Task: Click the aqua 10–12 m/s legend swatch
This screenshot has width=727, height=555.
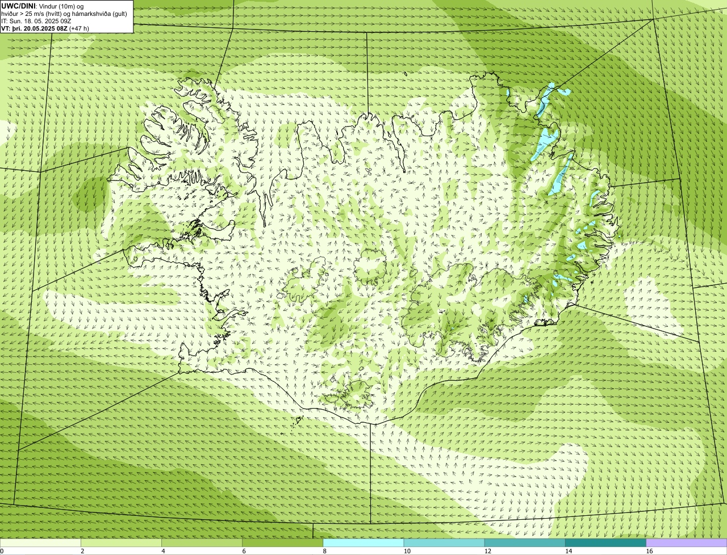Action: pos(444,543)
